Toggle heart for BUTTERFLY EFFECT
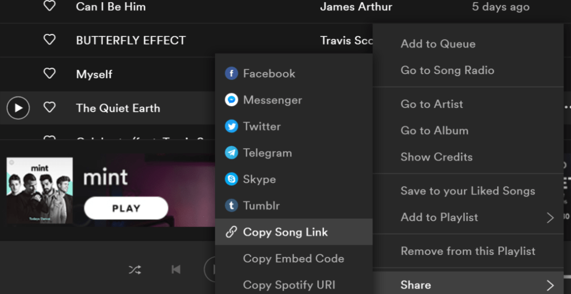The width and height of the screenshot is (571, 294). pyautogui.click(x=50, y=40)
